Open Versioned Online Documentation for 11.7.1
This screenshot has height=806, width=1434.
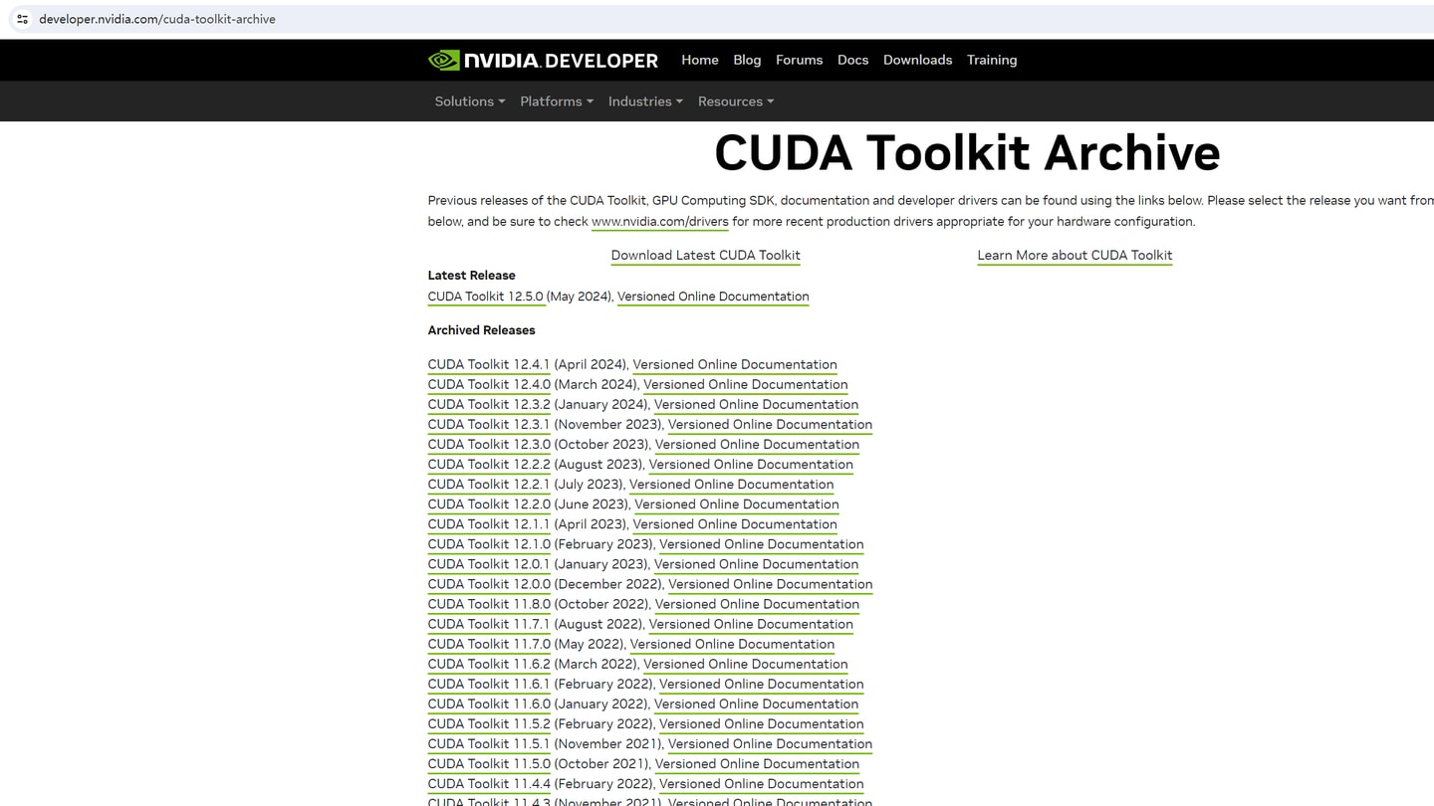pyautogui.click(x=751, y=623)
